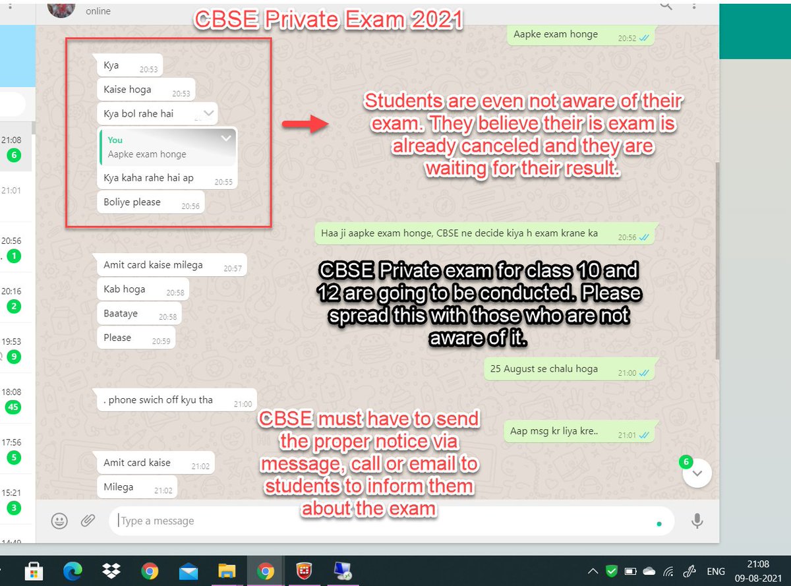Click message ". phone swich off kyu tha"
791x586 pixels.
(176, 400)
